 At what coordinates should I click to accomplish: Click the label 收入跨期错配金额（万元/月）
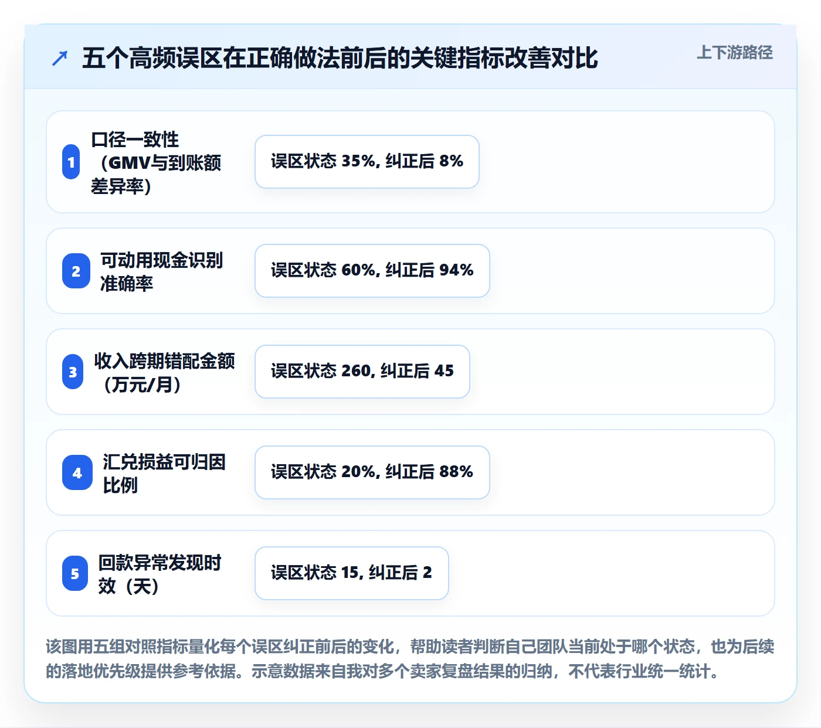click(x=164, y=372)
